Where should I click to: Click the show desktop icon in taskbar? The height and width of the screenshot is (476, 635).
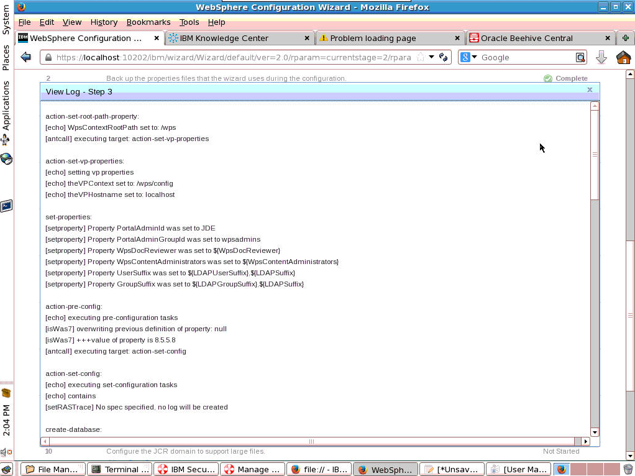coord(7,469)
